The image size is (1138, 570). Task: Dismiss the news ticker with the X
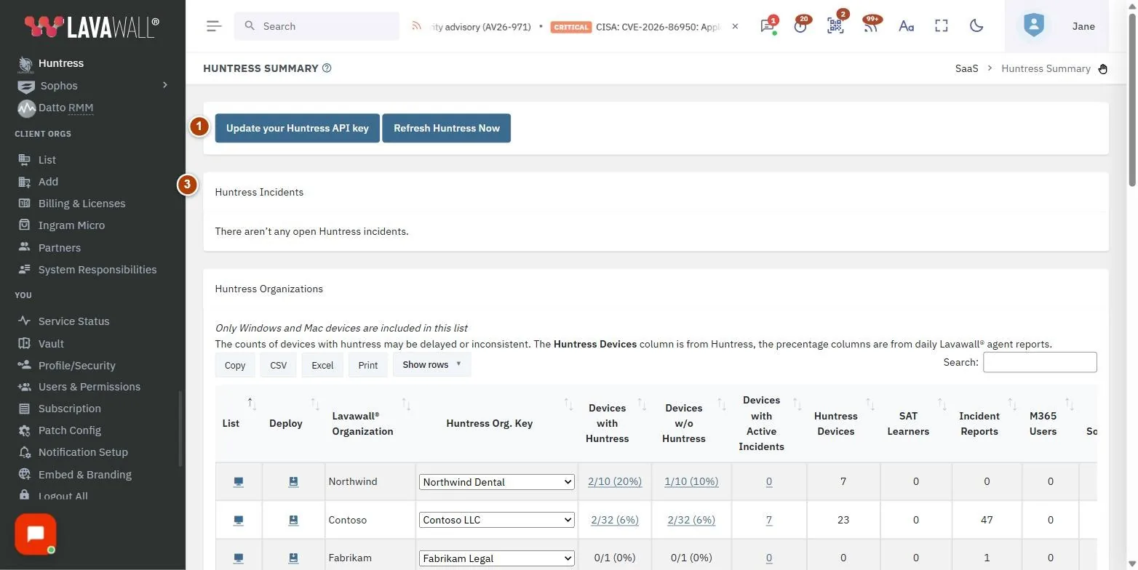[735, 26]
